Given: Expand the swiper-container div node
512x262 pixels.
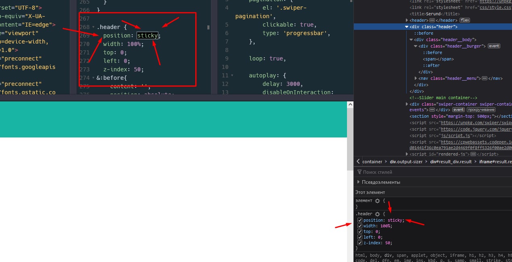Looking at the screenshot, I should point(407,104).
